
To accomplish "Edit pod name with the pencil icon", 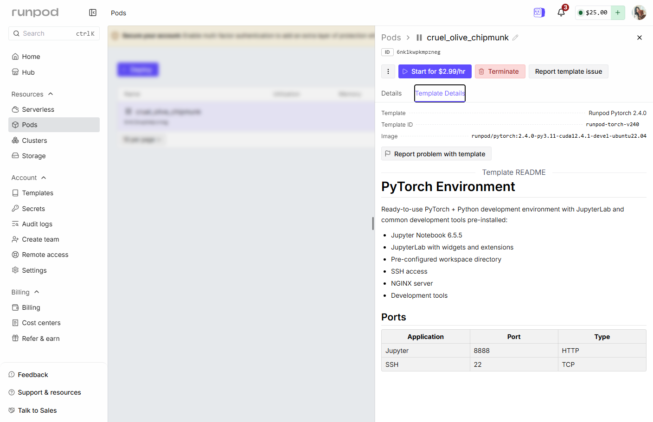I will coord(515,38).
